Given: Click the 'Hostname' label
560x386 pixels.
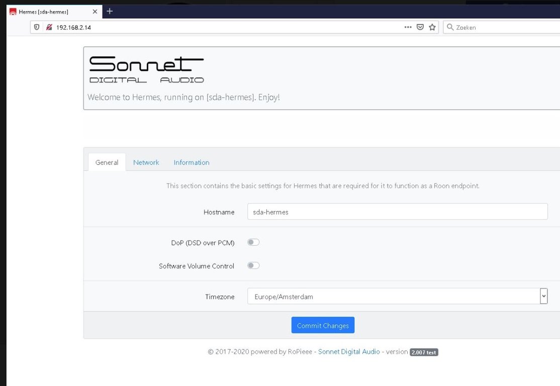Looking at the screenshot, I should 219,212.
